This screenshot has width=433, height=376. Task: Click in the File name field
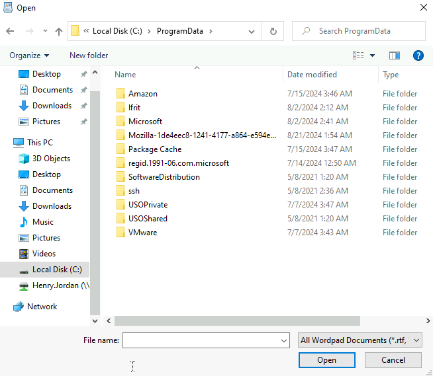[x=206, y=340]
